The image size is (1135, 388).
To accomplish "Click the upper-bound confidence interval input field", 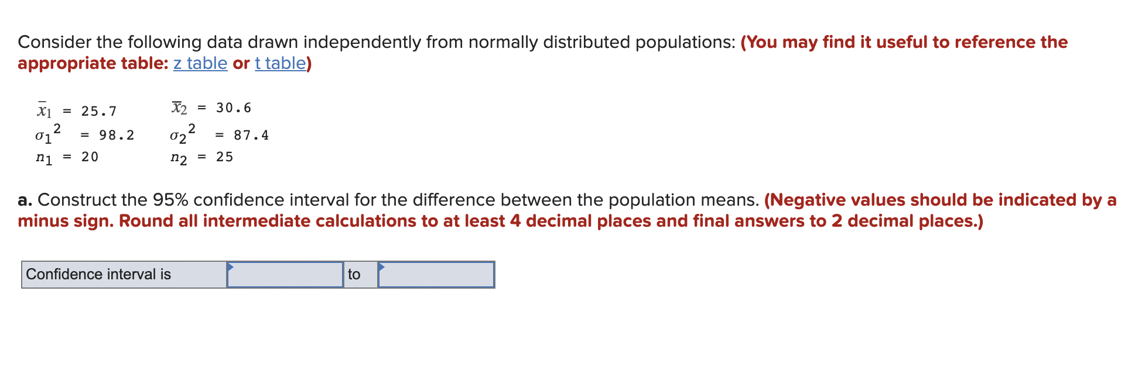I will click(x=436, y=275).
